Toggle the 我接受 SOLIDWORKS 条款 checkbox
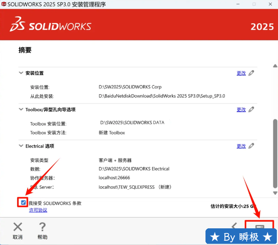The height and width of the screenshot is (245, 278). pyautogui.click(x=24, y=202)
